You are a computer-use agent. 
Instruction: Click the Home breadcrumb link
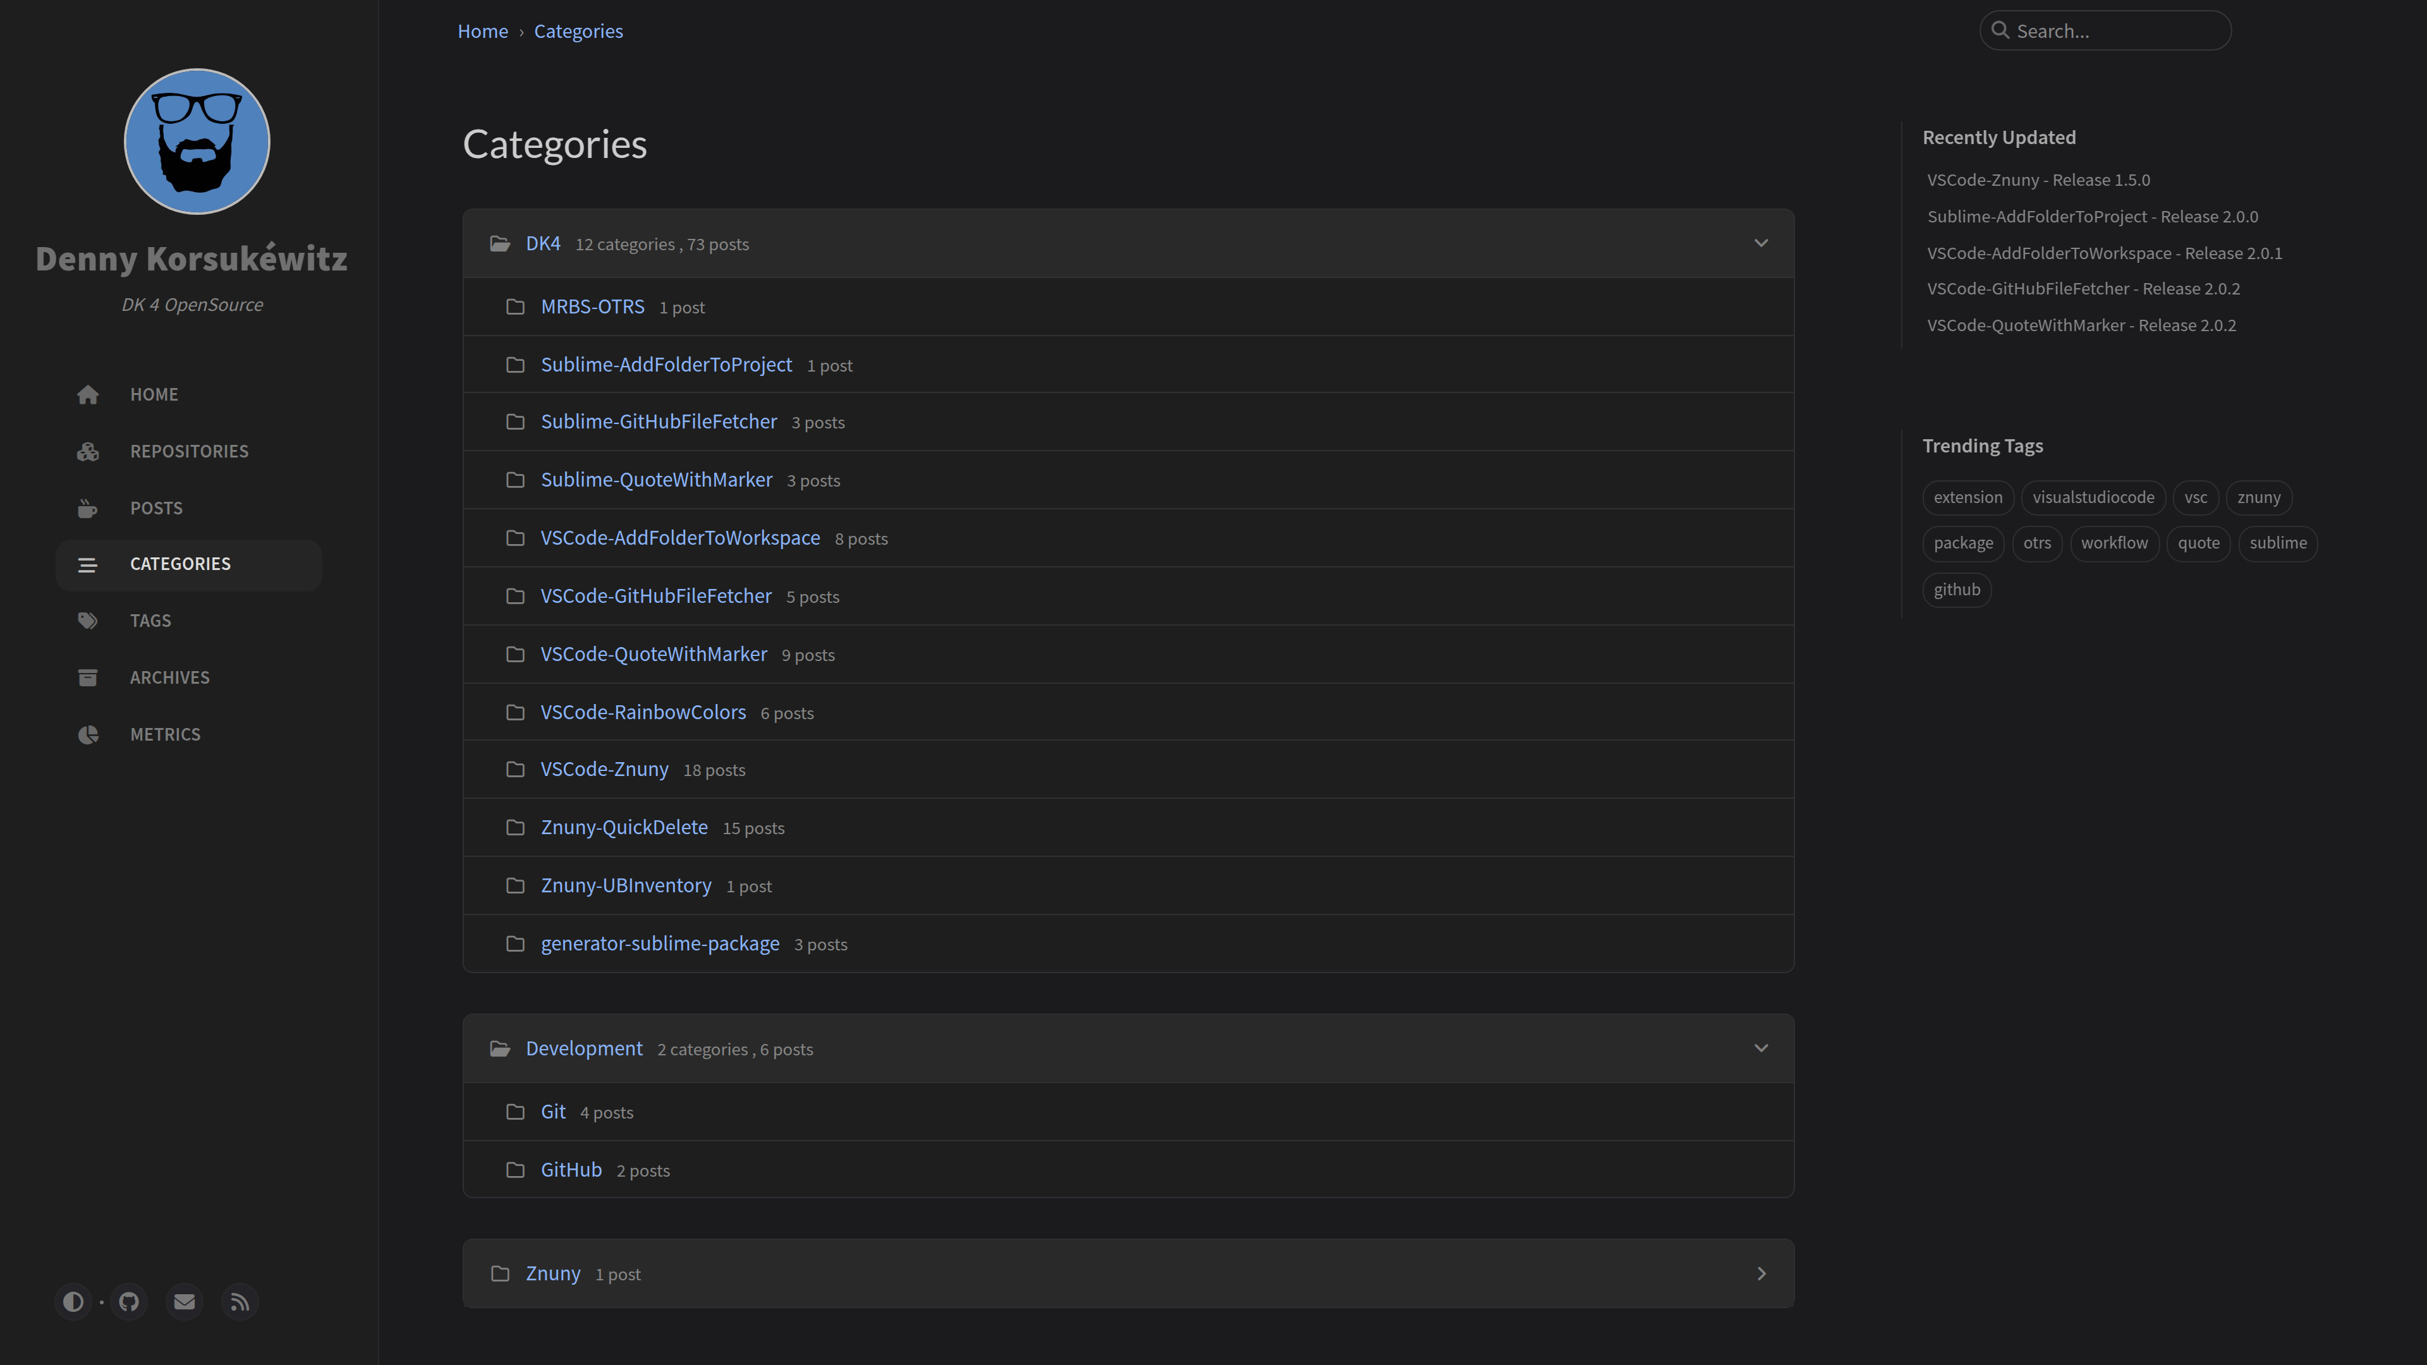(x=482, y=31)
